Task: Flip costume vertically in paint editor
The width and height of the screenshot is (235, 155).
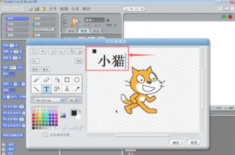Action: 80,51
